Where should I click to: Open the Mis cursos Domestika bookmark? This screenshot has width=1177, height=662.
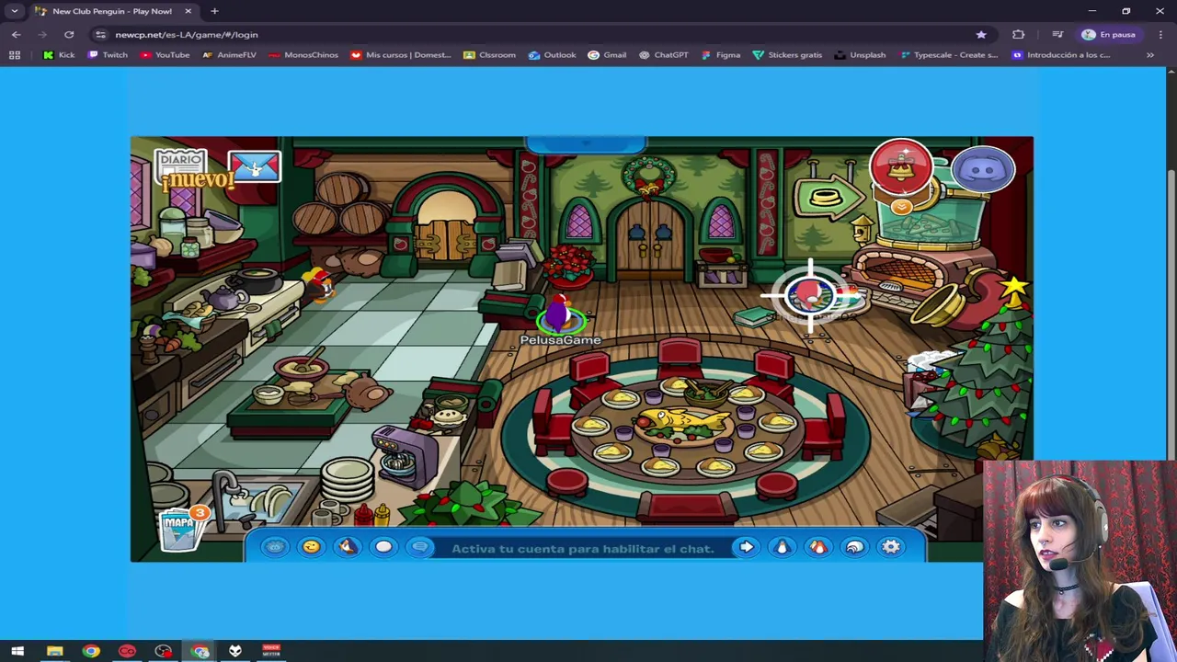pyautogui.click(x=401, y=55)
